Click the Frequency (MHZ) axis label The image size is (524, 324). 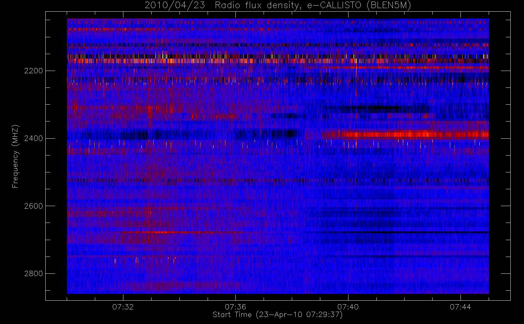(15, 156)
